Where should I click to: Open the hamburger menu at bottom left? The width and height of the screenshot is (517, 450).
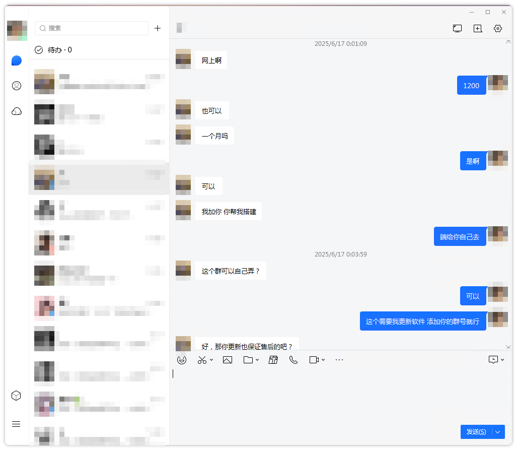(x=16, y=424)
